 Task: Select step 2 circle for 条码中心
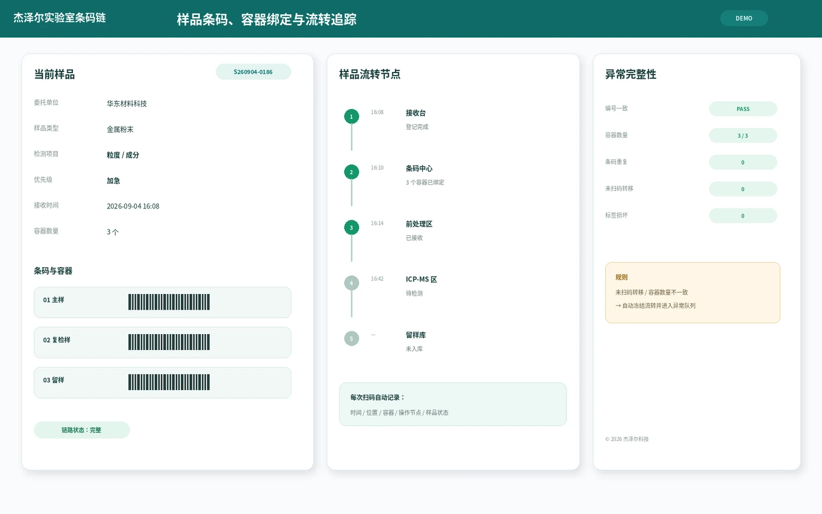[x=352, y=172]
